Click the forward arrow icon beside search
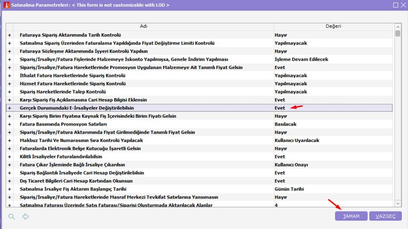Viewport: 408px width, 229px height. 26,216
